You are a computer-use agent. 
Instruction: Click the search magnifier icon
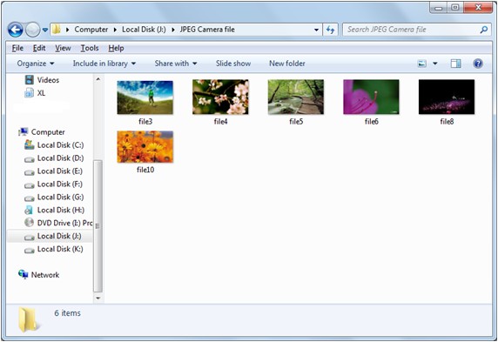pyautogui.click(x=483, y=30)
